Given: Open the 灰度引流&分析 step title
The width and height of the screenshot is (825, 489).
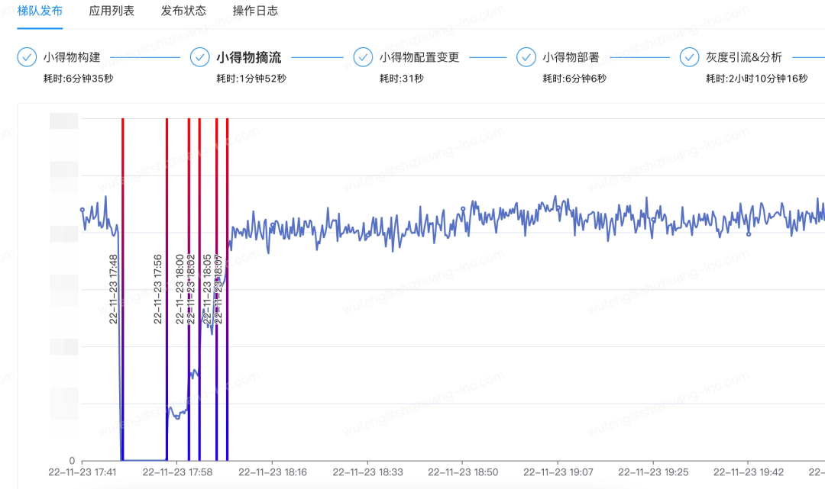Looking at the screenshot, I should (744, 57).
